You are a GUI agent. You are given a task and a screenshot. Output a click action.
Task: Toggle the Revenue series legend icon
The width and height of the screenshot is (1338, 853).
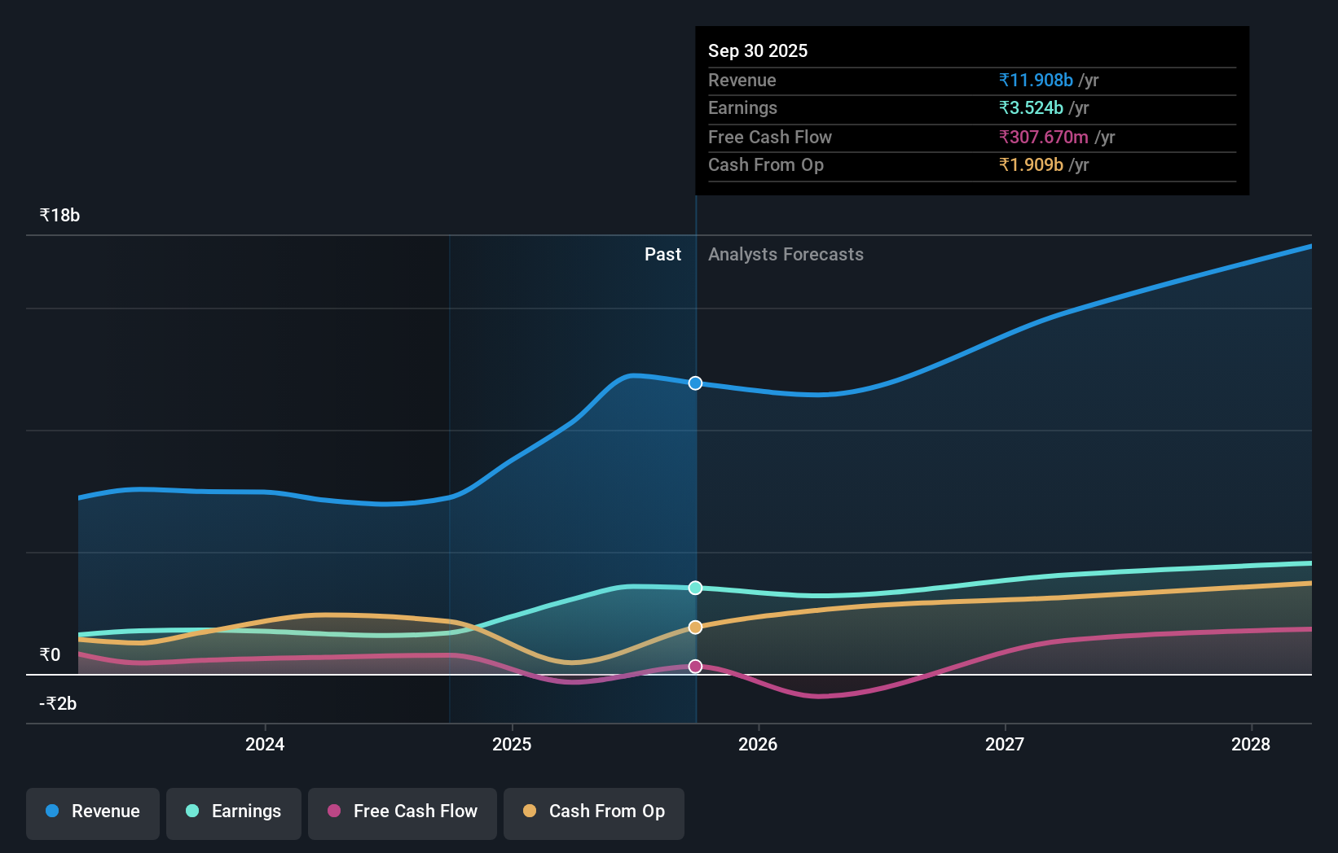[x=51, y=811]
